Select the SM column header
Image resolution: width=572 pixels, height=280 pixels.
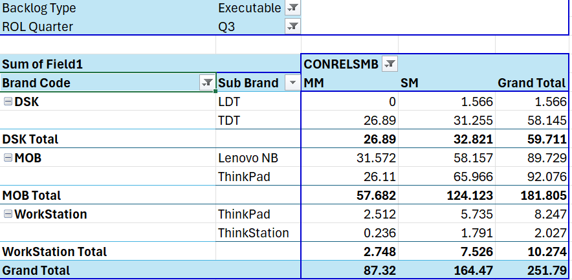point(410,83)
